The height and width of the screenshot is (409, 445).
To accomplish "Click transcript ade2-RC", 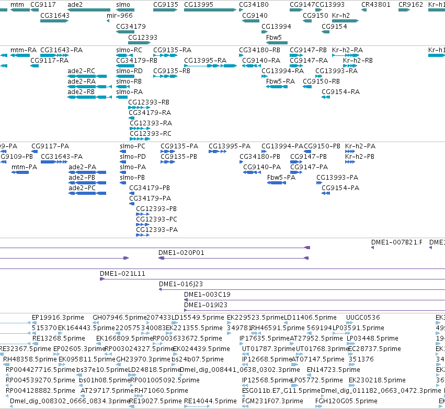I will [87, 76].
